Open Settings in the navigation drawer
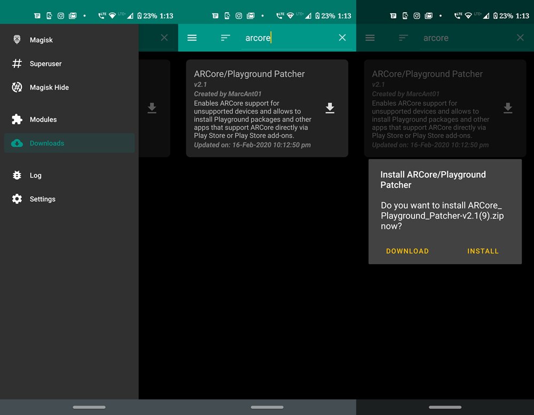The image size is (534, 415). click(x=69, y=199)
